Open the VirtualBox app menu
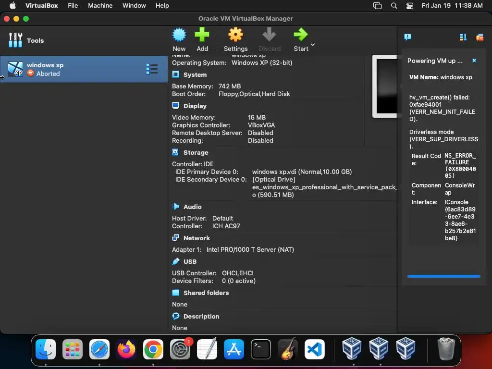 point(41,6)
